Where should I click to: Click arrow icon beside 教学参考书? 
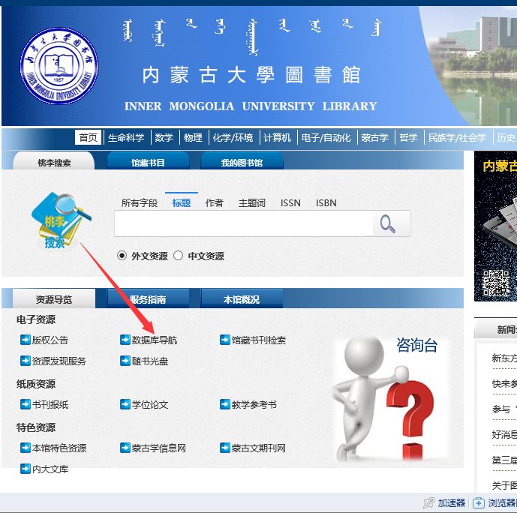click(225, 404)
